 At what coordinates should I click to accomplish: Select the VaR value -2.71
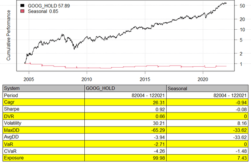[159, 144]
